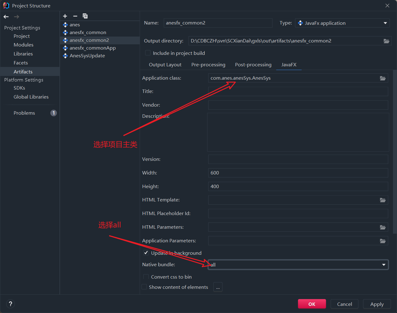Click the Title input field
The width and height of the screenshot is (397, 313).
click(x=298, y=91)
